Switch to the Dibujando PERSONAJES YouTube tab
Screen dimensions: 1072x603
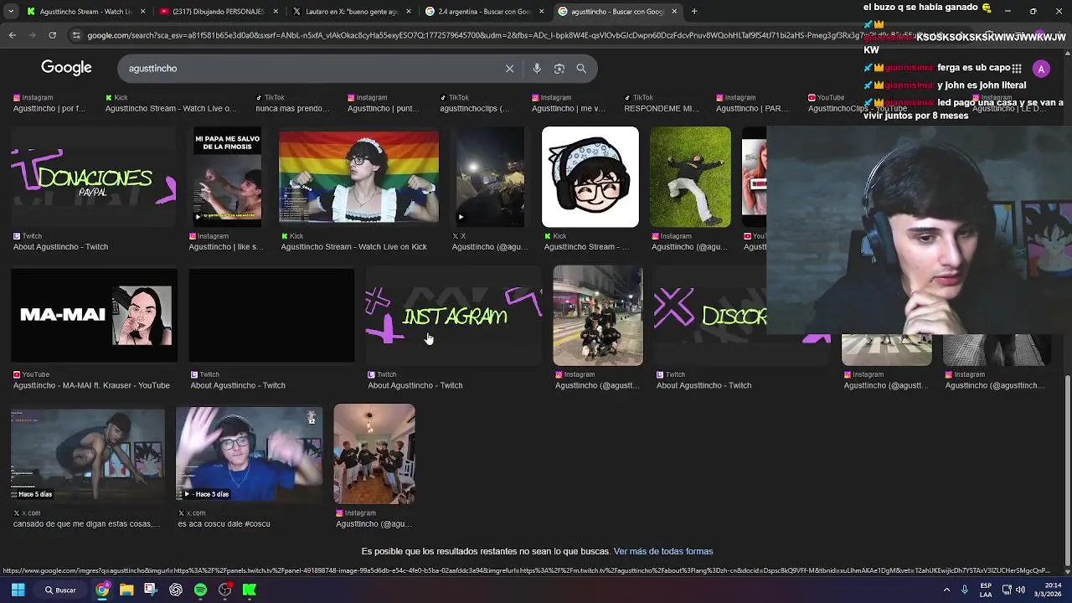tap(218, 12)
